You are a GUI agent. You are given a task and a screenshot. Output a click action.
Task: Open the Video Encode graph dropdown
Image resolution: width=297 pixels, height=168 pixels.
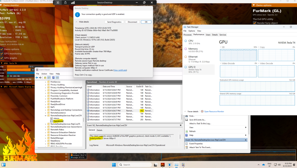click(221, 63)
